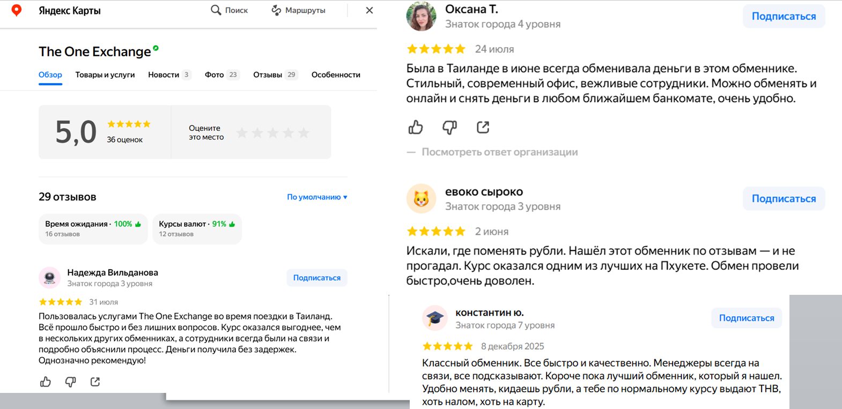The image size is (842, 409).
Task: Subscribe to константин ю.
Action: 747,318
